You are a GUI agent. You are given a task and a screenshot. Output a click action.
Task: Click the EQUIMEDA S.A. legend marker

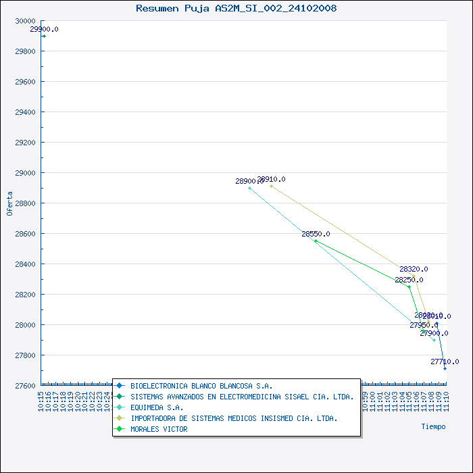119,407
